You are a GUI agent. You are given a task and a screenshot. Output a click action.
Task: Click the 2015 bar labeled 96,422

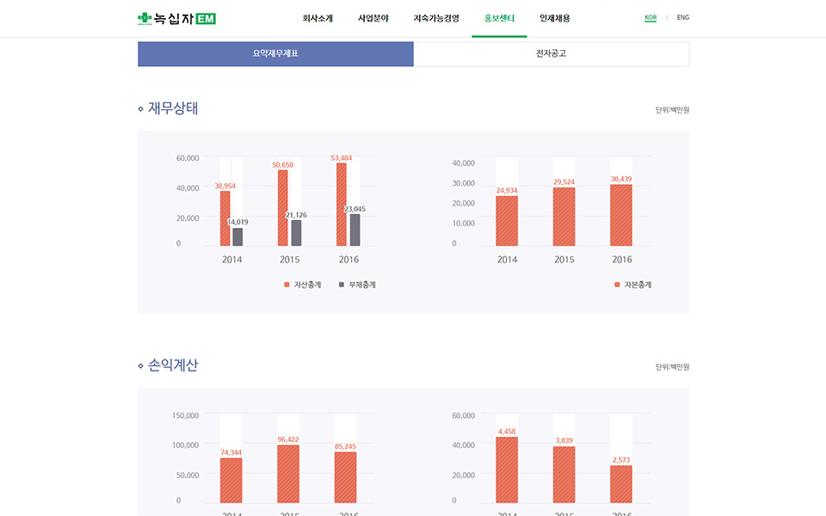pos(288,473)
